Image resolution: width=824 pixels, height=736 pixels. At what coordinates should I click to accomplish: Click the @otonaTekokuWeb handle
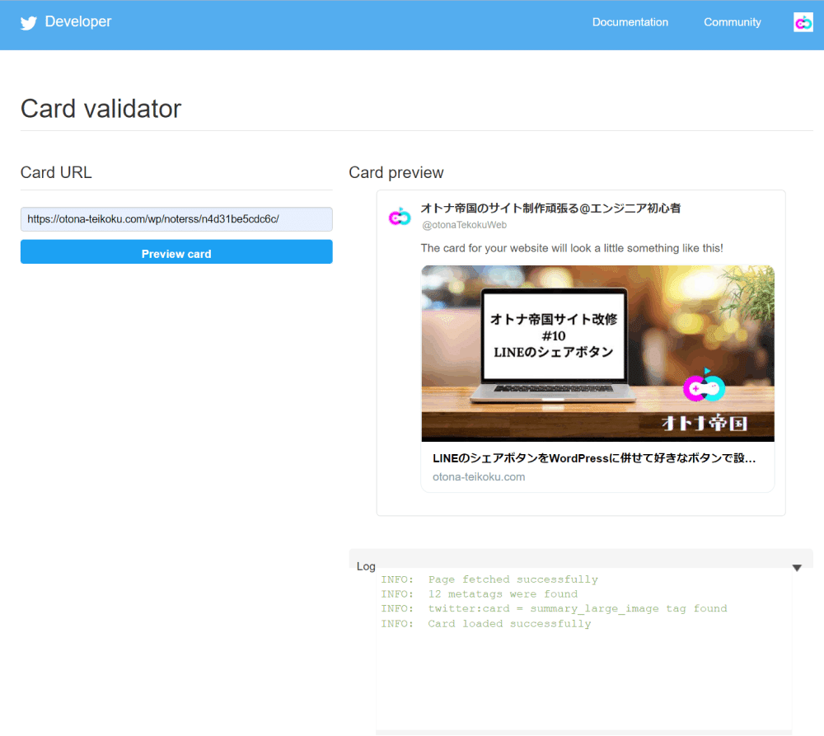pos(465,225)
